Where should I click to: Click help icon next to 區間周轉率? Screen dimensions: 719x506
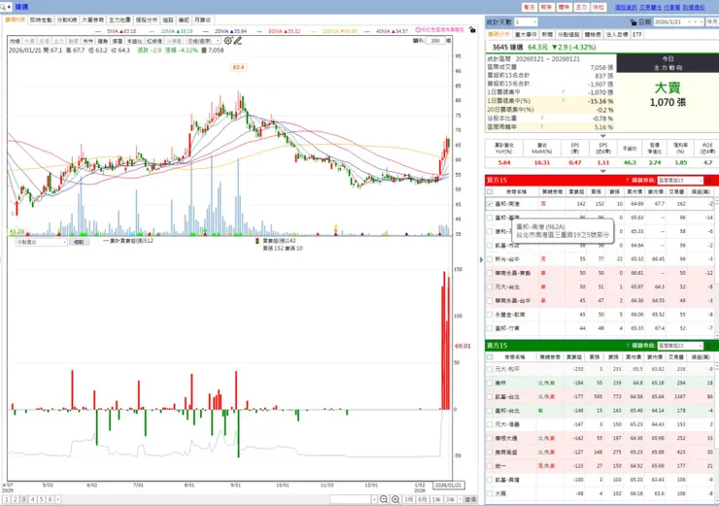pos(541,127)
